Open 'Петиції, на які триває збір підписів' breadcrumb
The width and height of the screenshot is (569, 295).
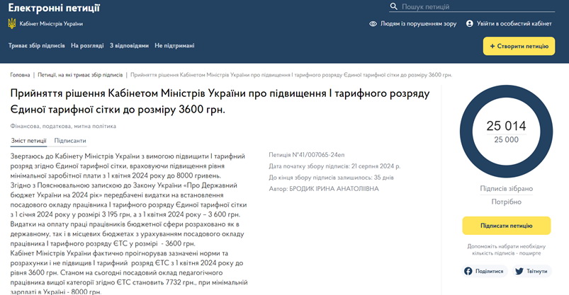(x=80, y=74)
